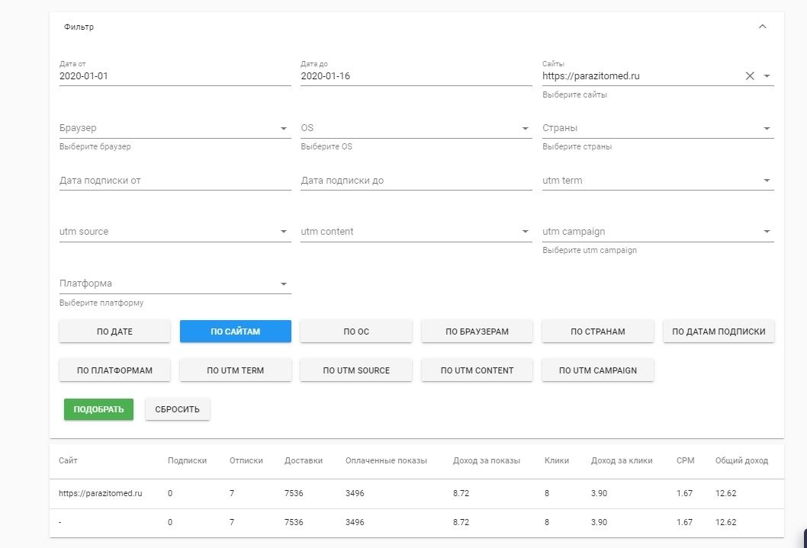Group results ПО UTM SOURCE
This screenshot has width=807, height=548.
click(x=356, y=370)
